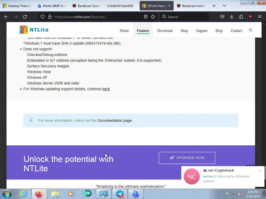Click the 'Windows Server 2008 and older' text
This screenshot has width=266, height=199.
click(53, 83)
